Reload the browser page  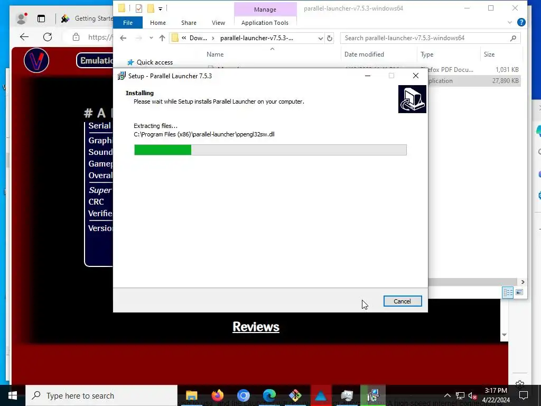[x=48, y=37]
